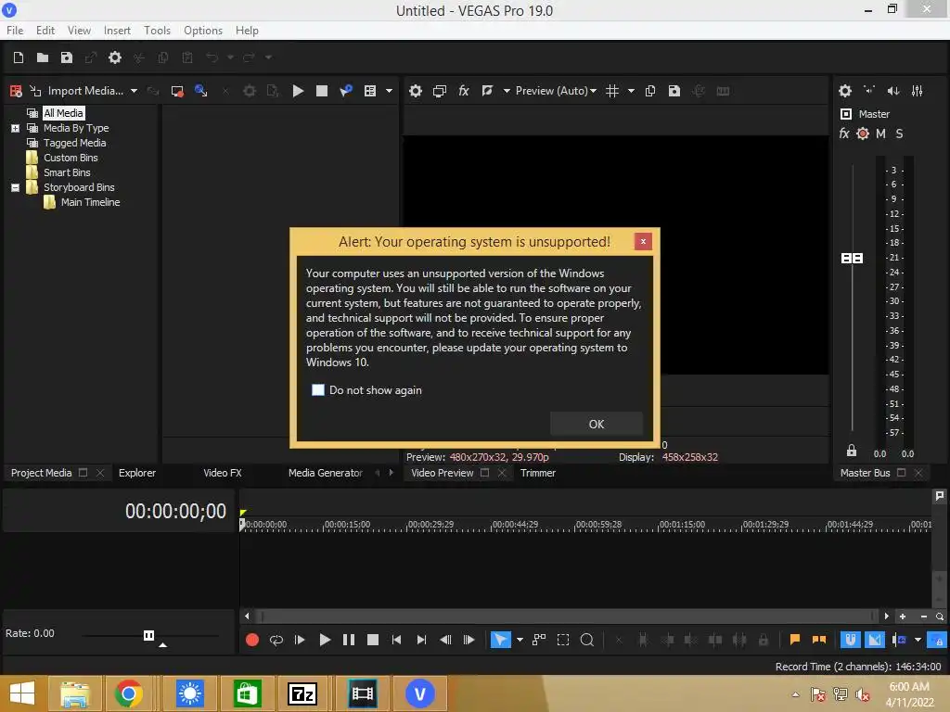Viewport: 950px width, 712px height.
Task: Toggle preview on external monitor
Action: coord(439,91)
